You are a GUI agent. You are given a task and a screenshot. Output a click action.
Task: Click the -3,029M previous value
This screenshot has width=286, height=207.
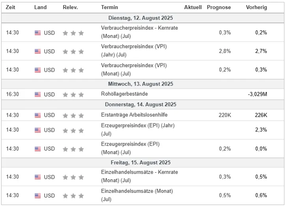click(257, 94)
